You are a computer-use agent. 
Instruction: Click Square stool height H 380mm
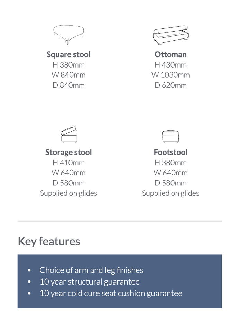point(68,65)
